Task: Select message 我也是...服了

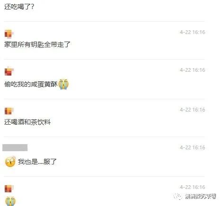Action: (x=37, y=162)
